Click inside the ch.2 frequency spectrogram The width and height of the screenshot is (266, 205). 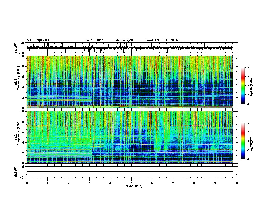coord(129,137)
